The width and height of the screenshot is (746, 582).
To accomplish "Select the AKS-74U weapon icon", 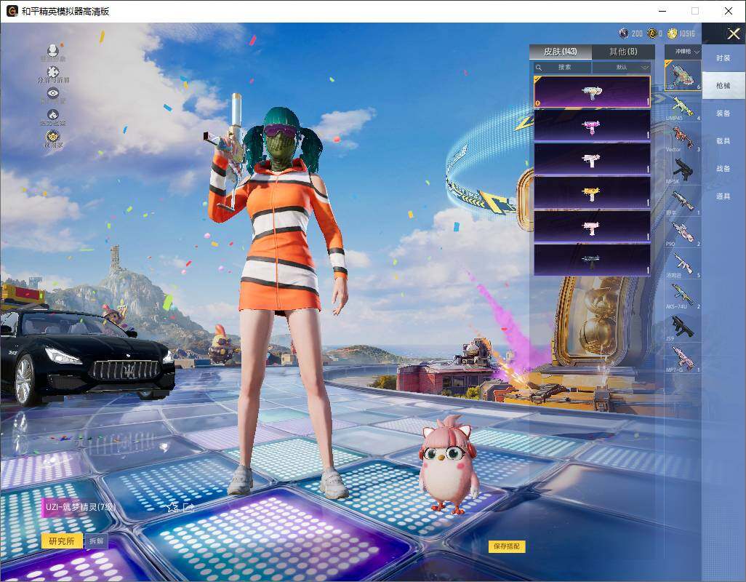I will click(683, 295).
